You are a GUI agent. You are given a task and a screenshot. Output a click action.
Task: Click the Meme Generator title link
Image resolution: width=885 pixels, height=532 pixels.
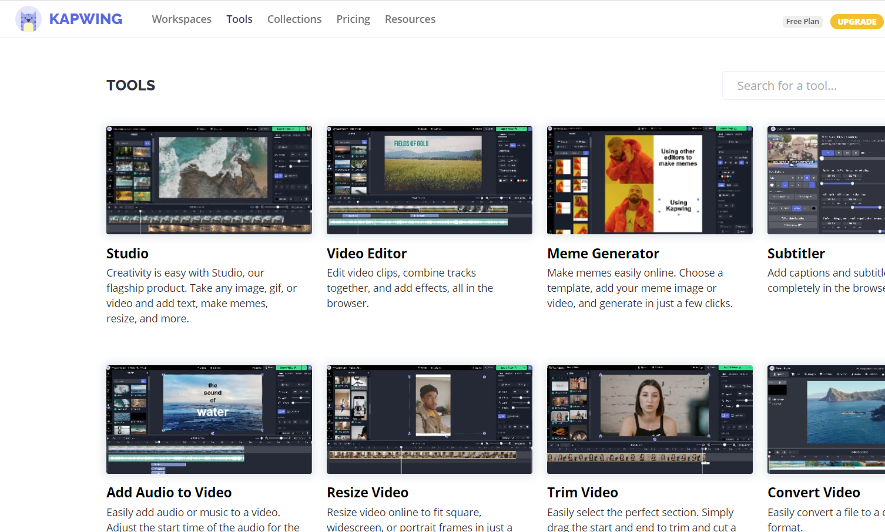click(x=603, y=254)
